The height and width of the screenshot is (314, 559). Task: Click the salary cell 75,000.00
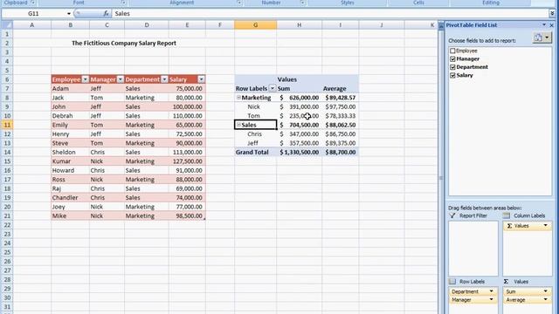point(187,89)
